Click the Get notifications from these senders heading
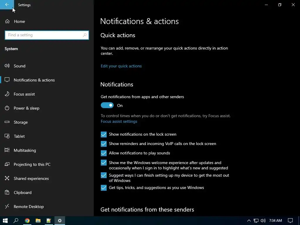The height and width of the screenshot is (225, 300). click(x=147, y=209)
